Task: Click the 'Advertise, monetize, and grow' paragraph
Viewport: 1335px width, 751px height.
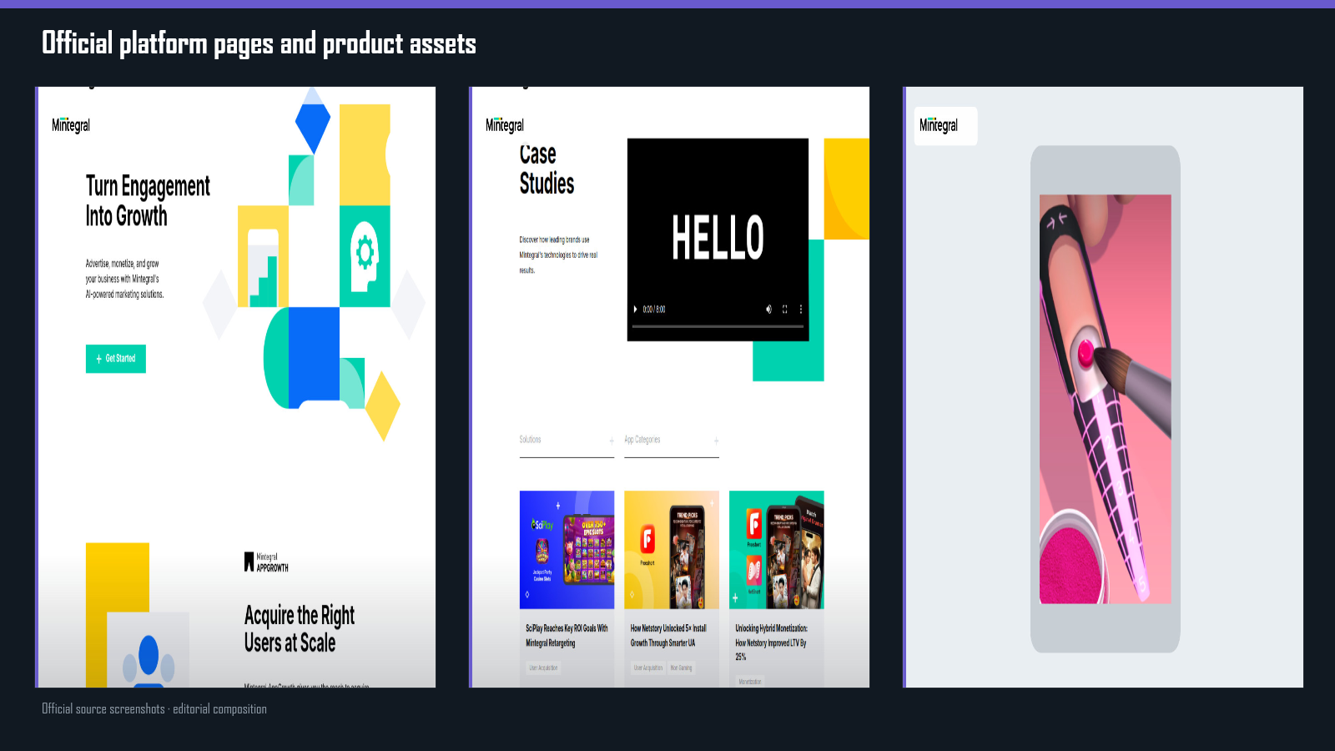Action: 125,279
